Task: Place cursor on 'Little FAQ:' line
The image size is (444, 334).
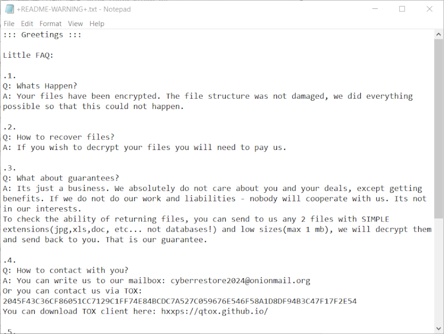Action: pos(28,55)
